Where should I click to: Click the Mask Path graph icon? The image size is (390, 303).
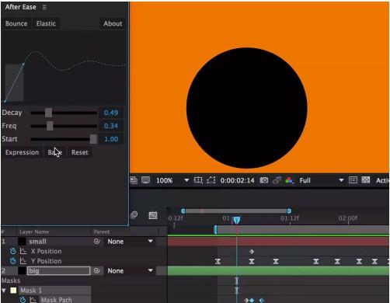tap(33, 300)
